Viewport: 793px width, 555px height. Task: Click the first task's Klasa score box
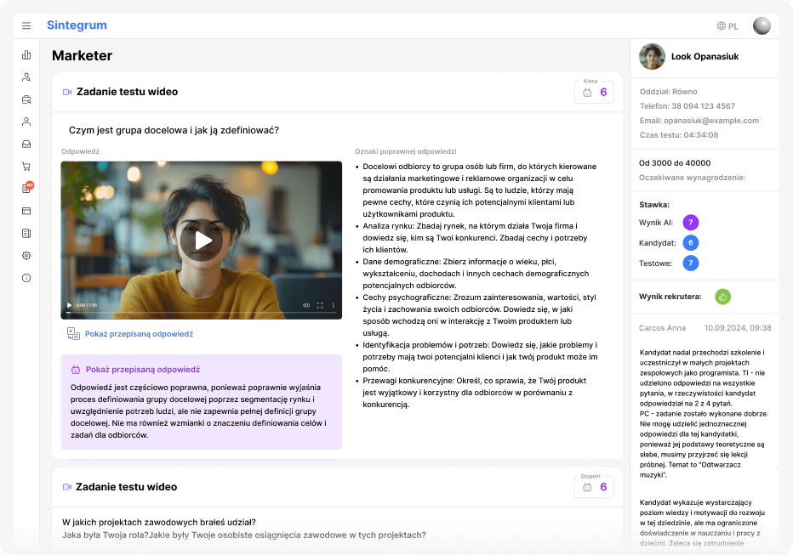point(594,92)
